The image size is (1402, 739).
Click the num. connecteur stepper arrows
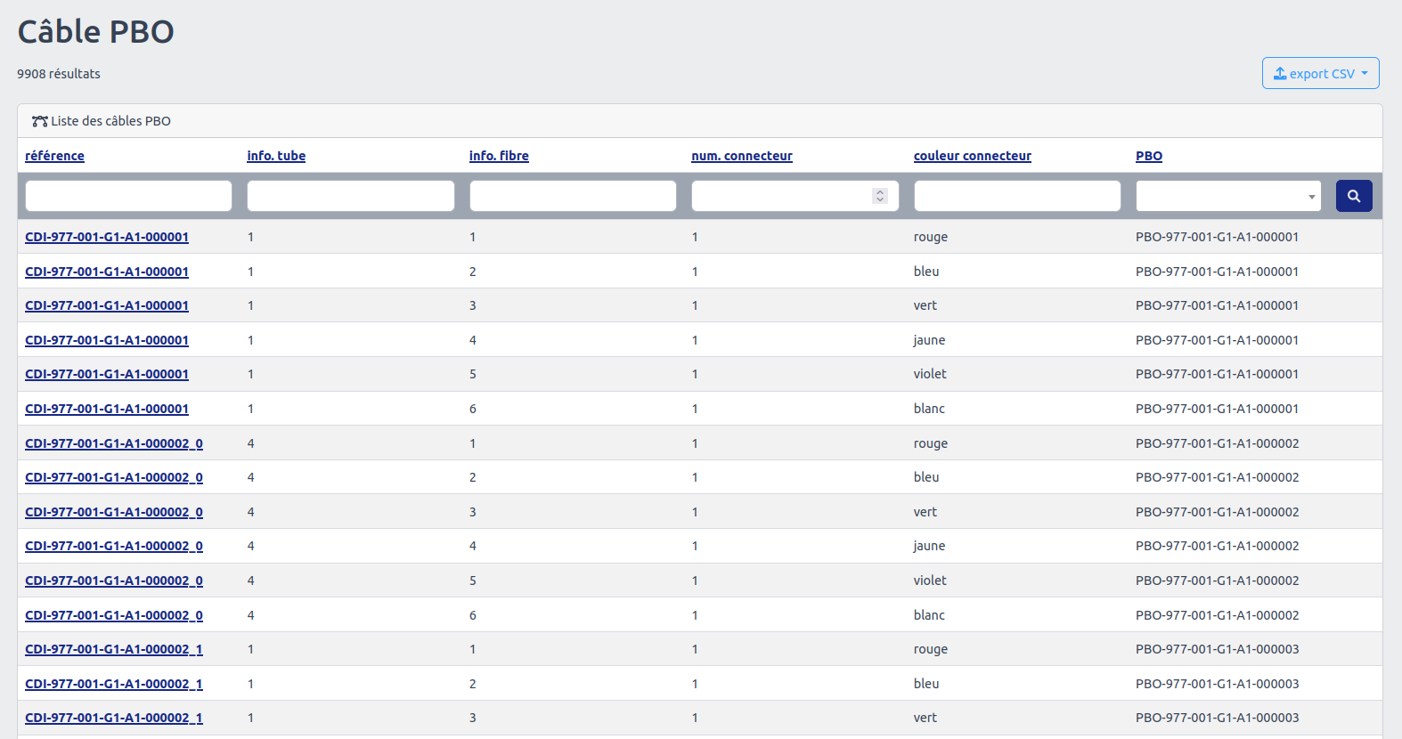click(880, 196)
